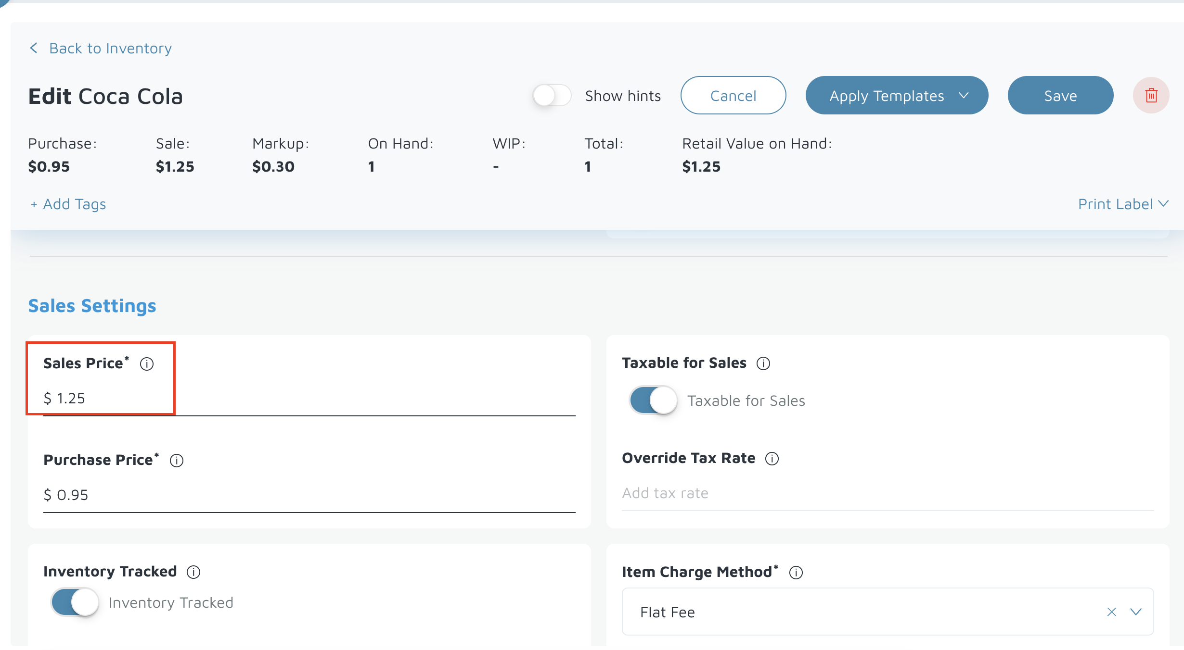Click the Sales Price info icon
Screen dimensions: 1184x650
tap(147, 364)
